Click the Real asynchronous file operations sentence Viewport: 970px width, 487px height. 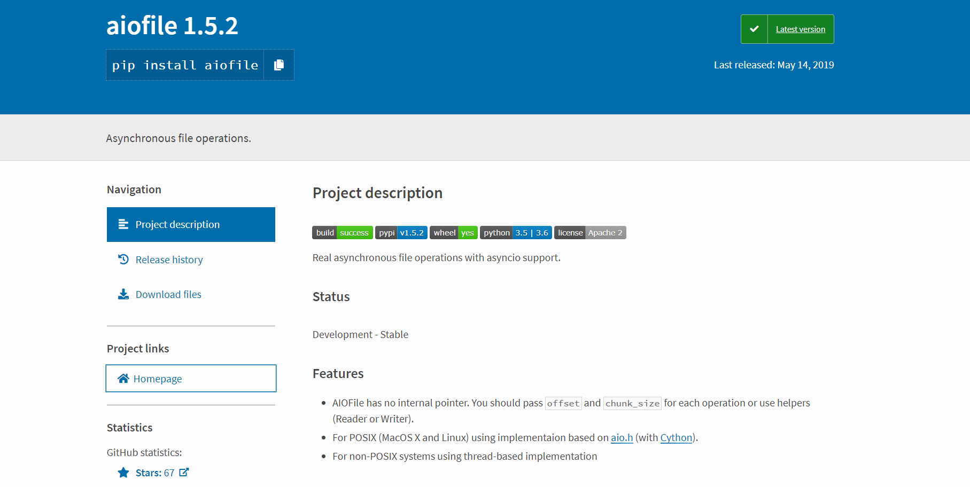coord(437,257)
